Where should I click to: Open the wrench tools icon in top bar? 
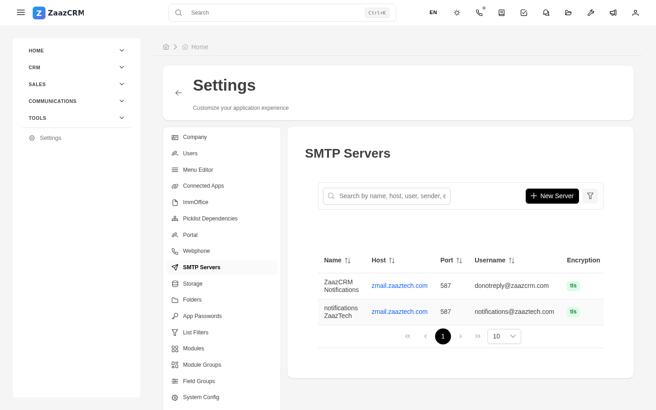click(x=591, y=13)
